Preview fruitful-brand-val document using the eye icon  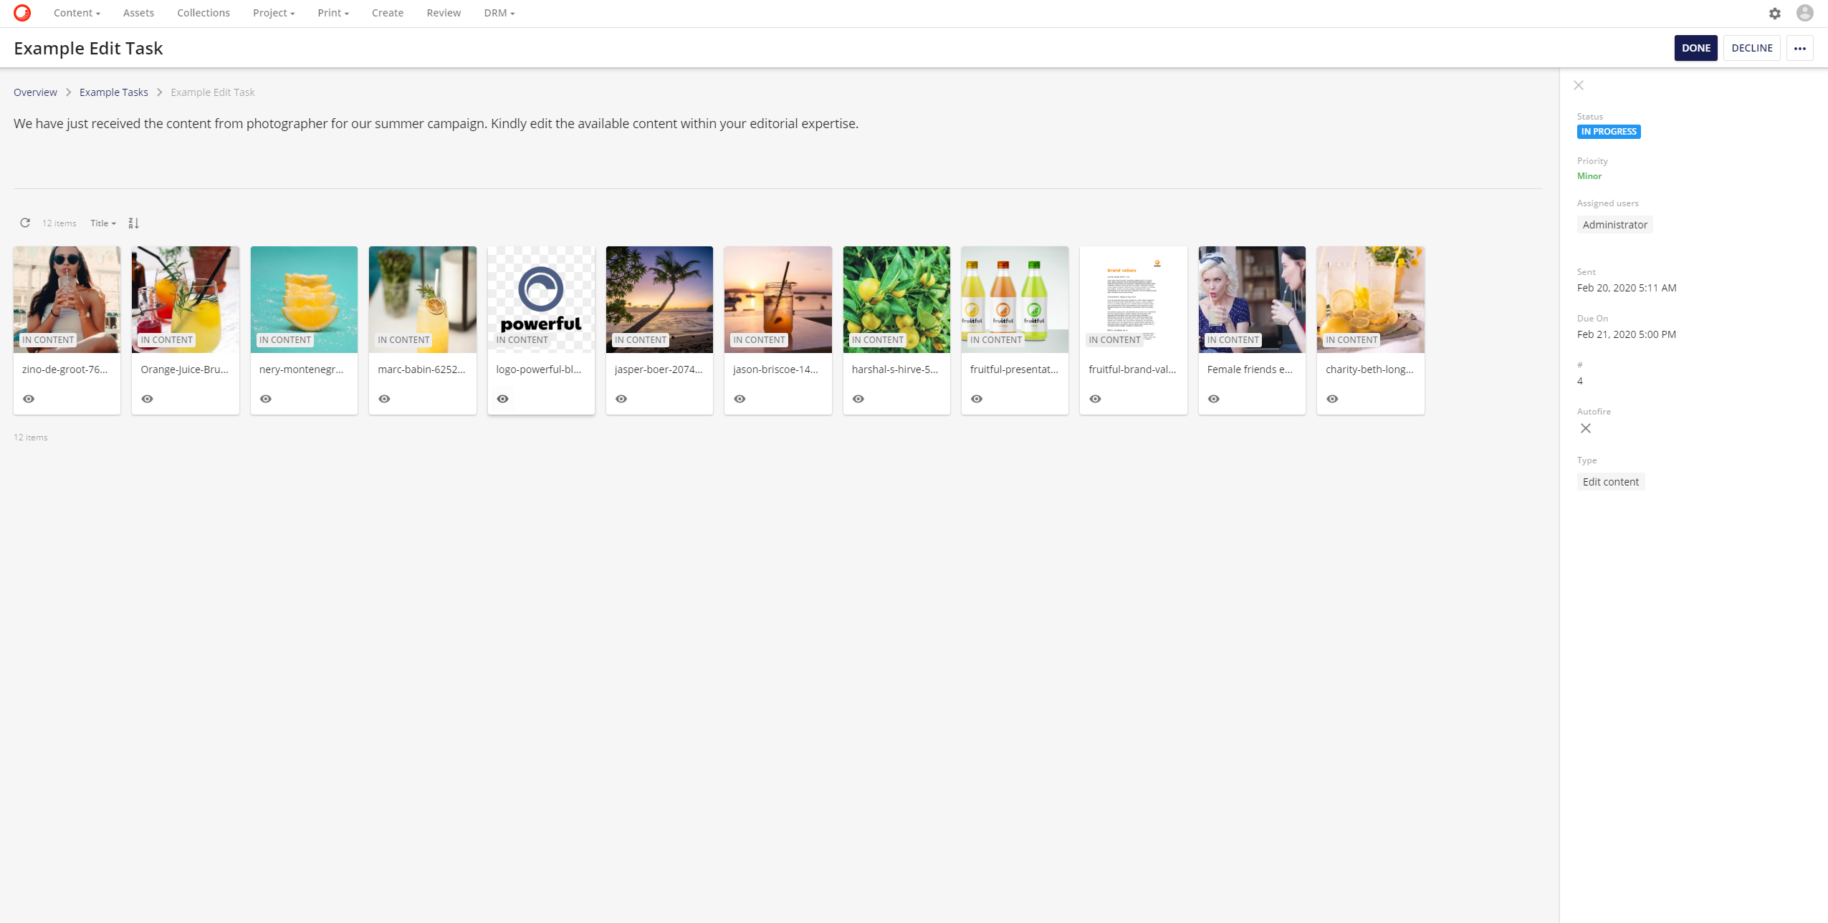(1096, 399)
